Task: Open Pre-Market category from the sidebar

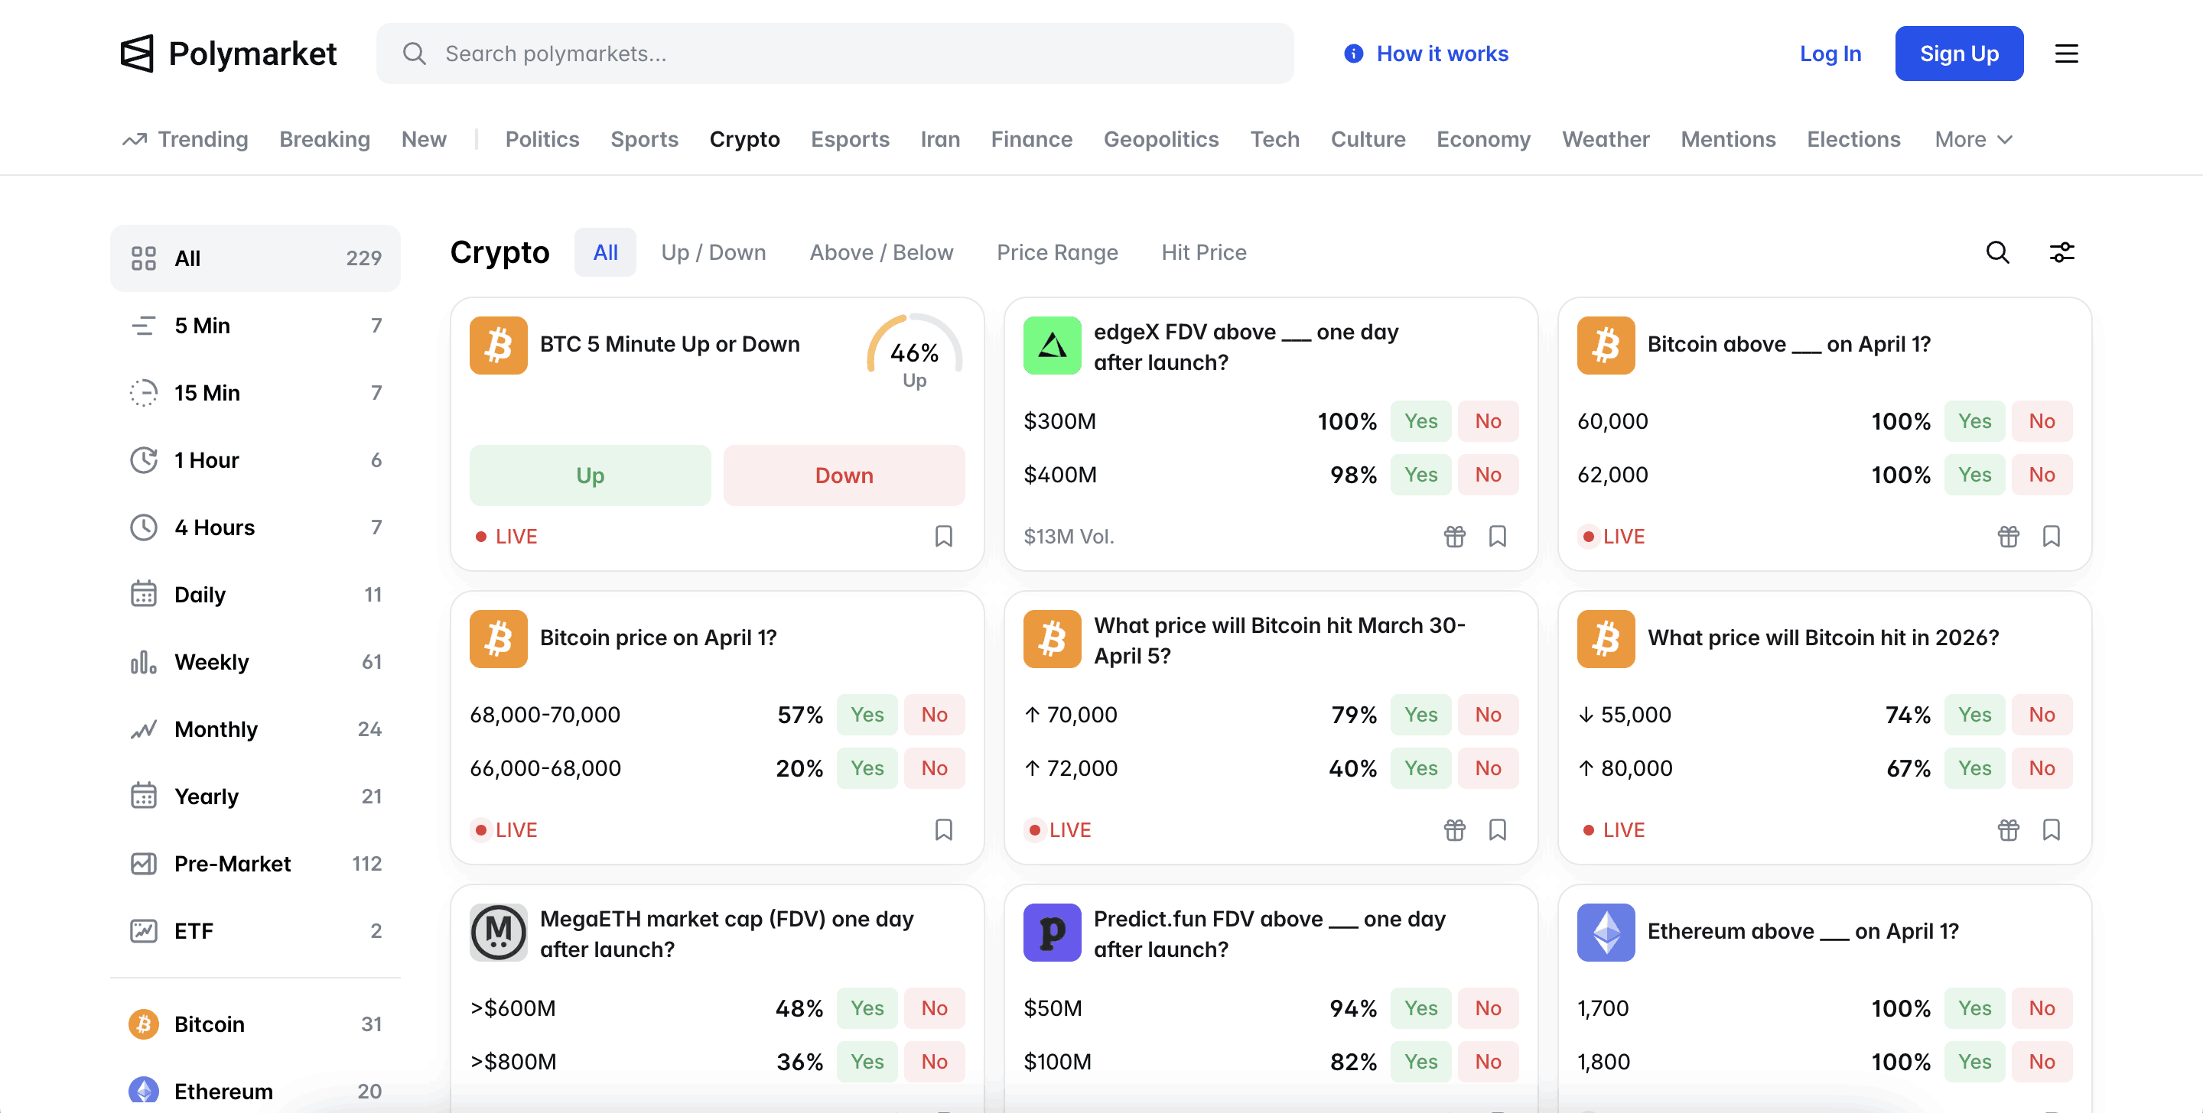Action: 232,863
